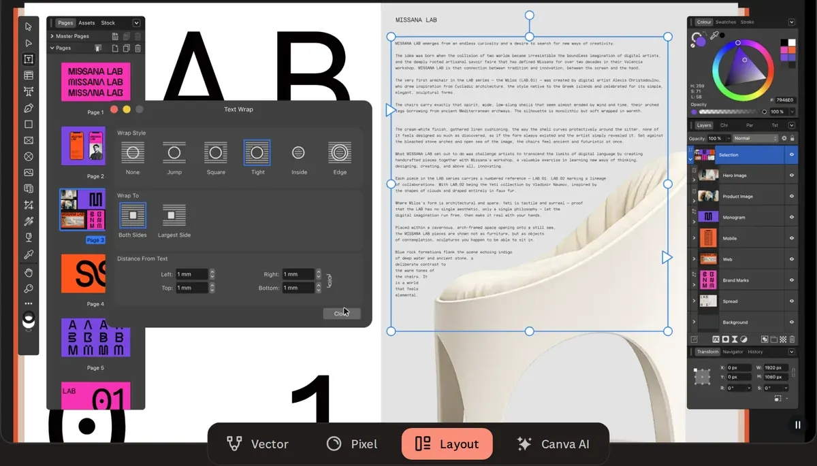Open the Pages panel options menu
Viewport: 817px width, 466px height.
click(x=136, y=23)
